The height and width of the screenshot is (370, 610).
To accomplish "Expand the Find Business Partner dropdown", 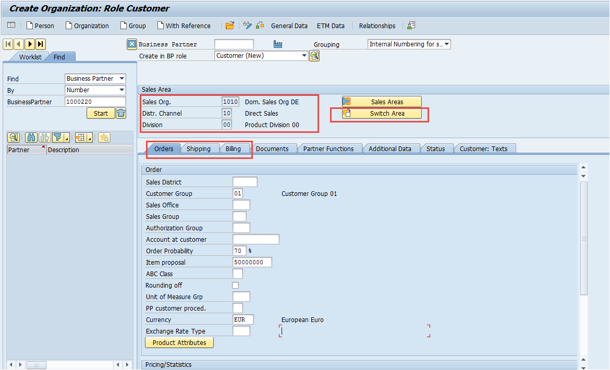I will [x=122, y=79].
